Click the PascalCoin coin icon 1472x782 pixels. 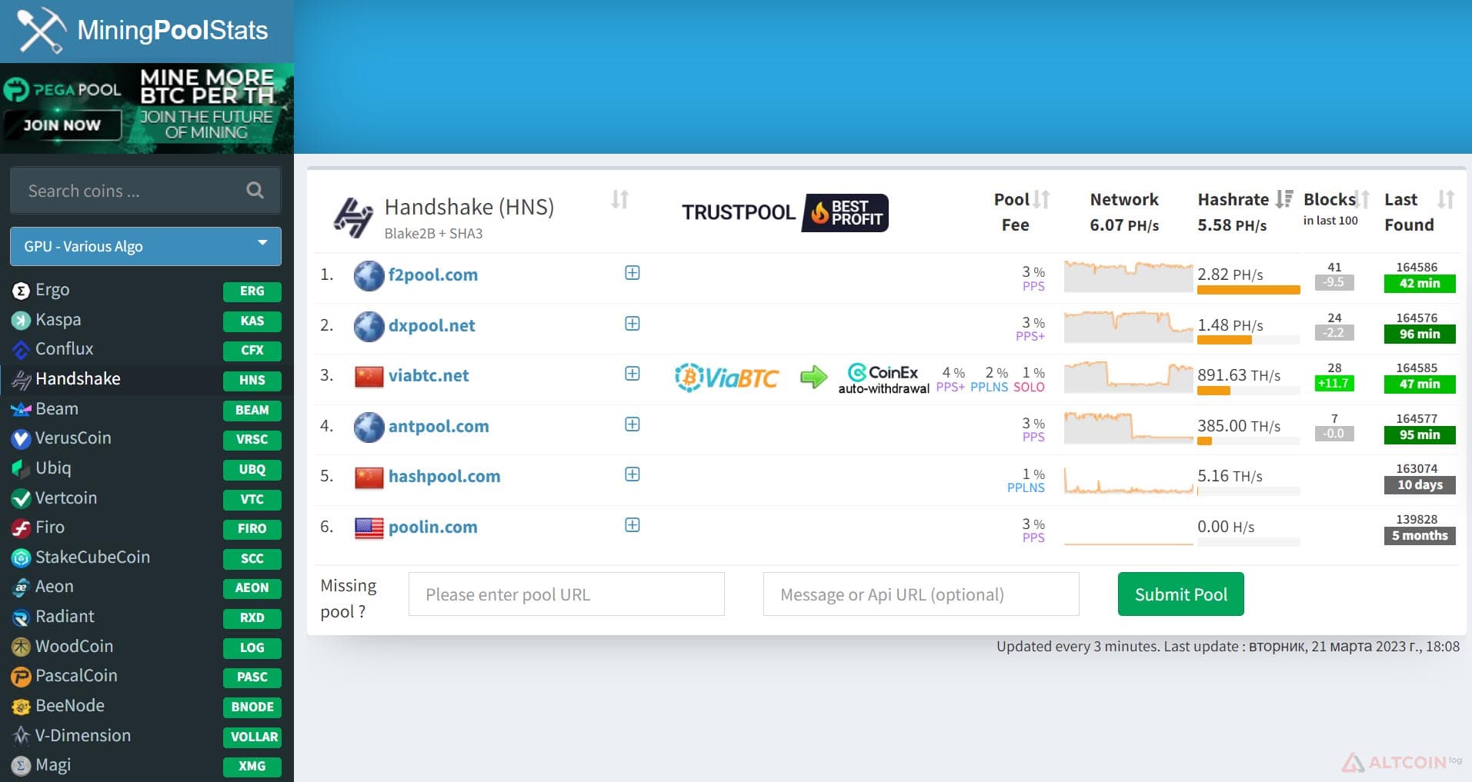[21, 677]
